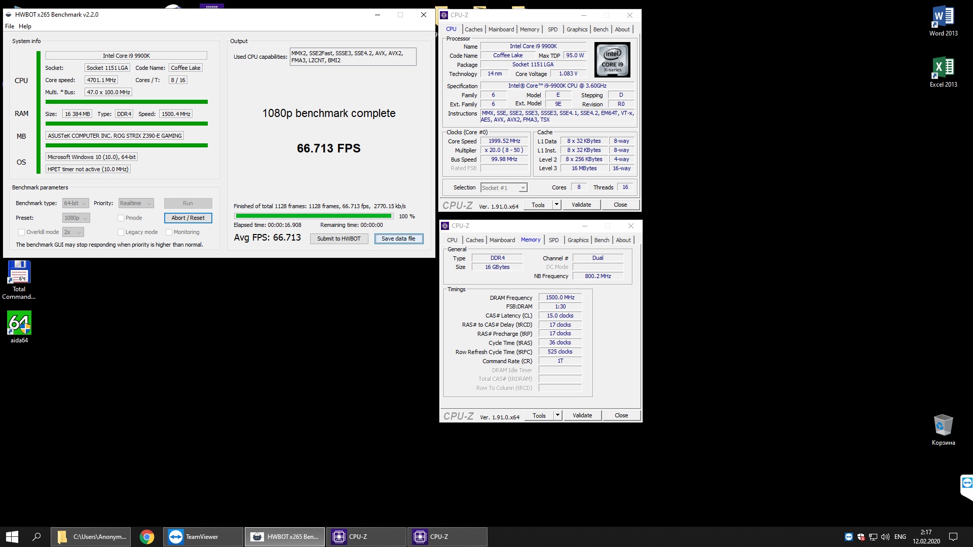
Task: Open volume tray icon
Action: [x=885, y=537]
